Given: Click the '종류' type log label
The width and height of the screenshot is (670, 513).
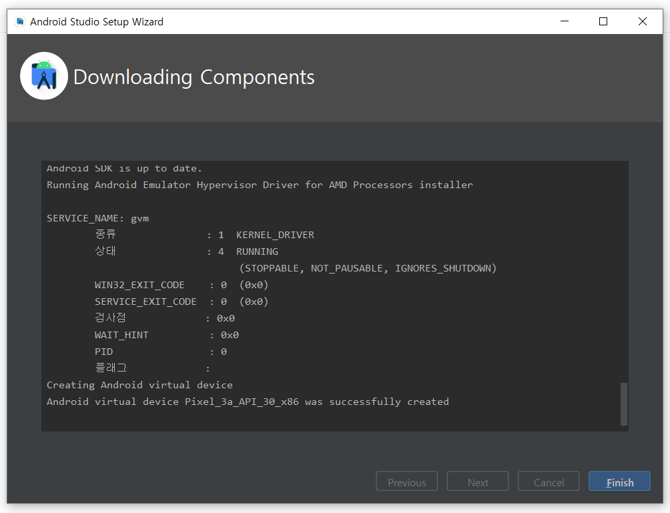Looking at the screenshot, I should pyautogui.click(x=105, y=235).
